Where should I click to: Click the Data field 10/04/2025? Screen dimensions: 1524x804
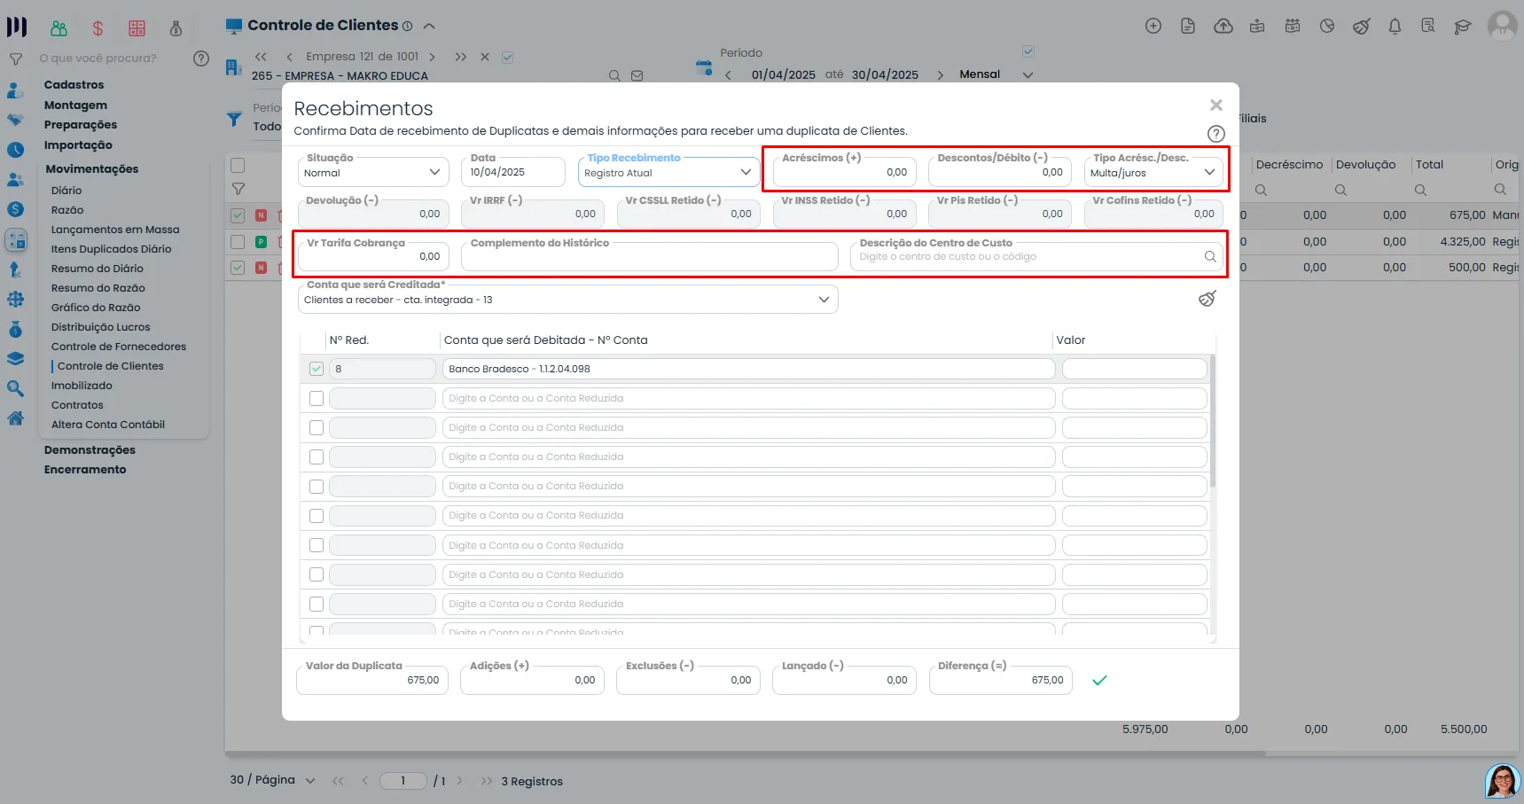tap(513, 172)
